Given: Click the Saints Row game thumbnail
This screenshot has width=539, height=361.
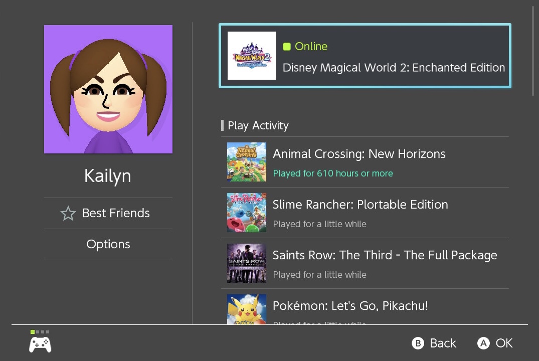Looking at the screenshot, I should coord(247,263).
